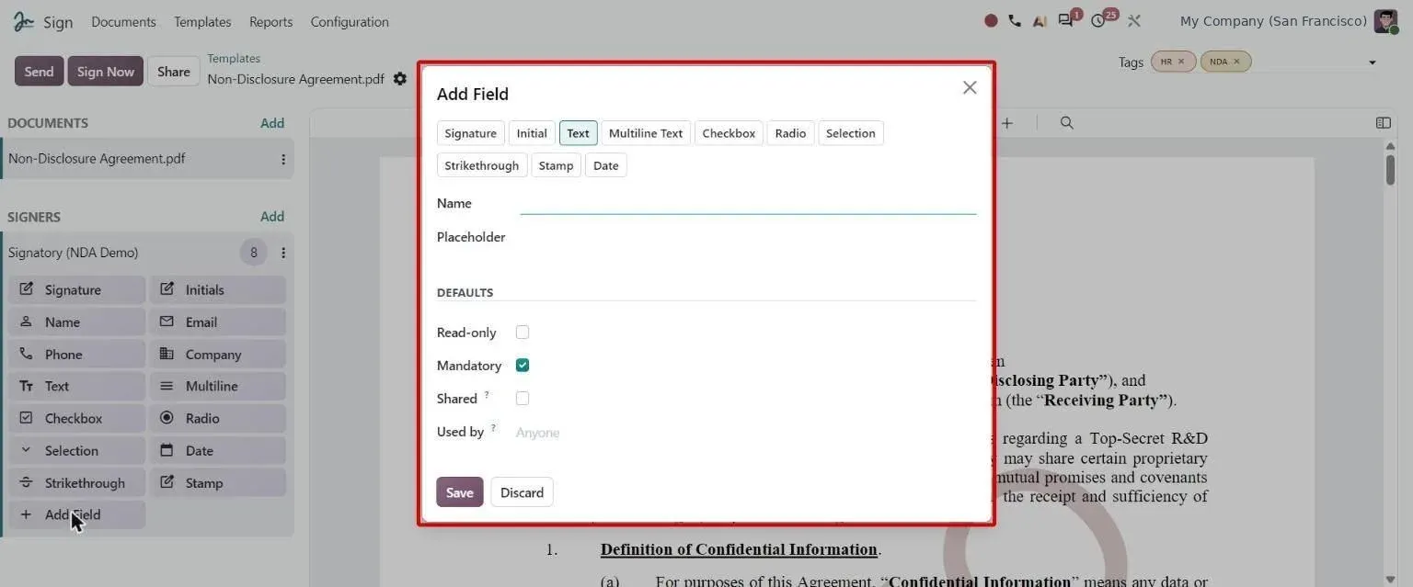The width and height of the screenshot is (1413, 587).
Task: Focus the Name input in Add Field
Action: (748, 203)
